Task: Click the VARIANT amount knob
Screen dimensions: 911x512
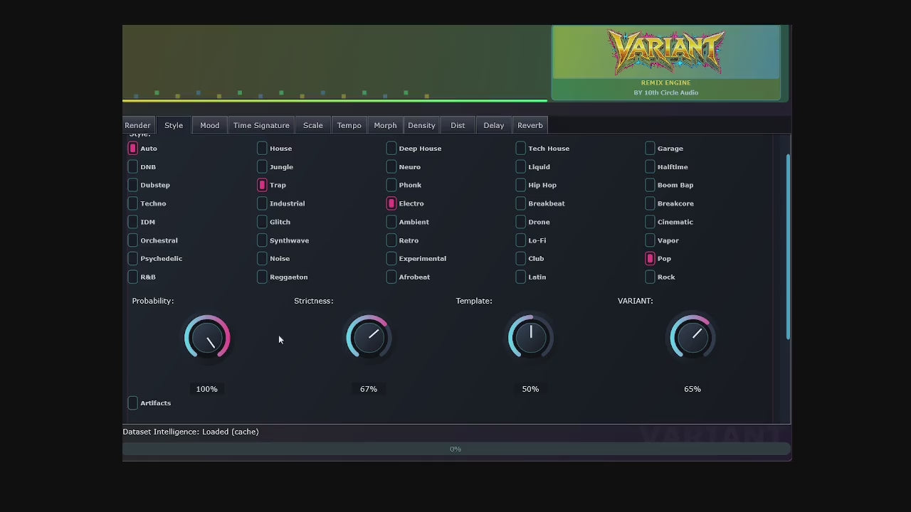Action: (693, 337)
